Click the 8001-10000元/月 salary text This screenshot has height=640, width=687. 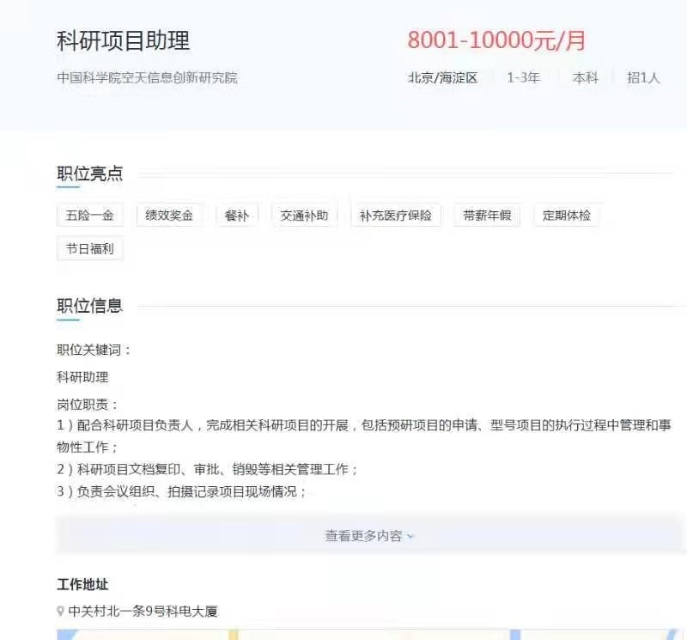[496, 40]
